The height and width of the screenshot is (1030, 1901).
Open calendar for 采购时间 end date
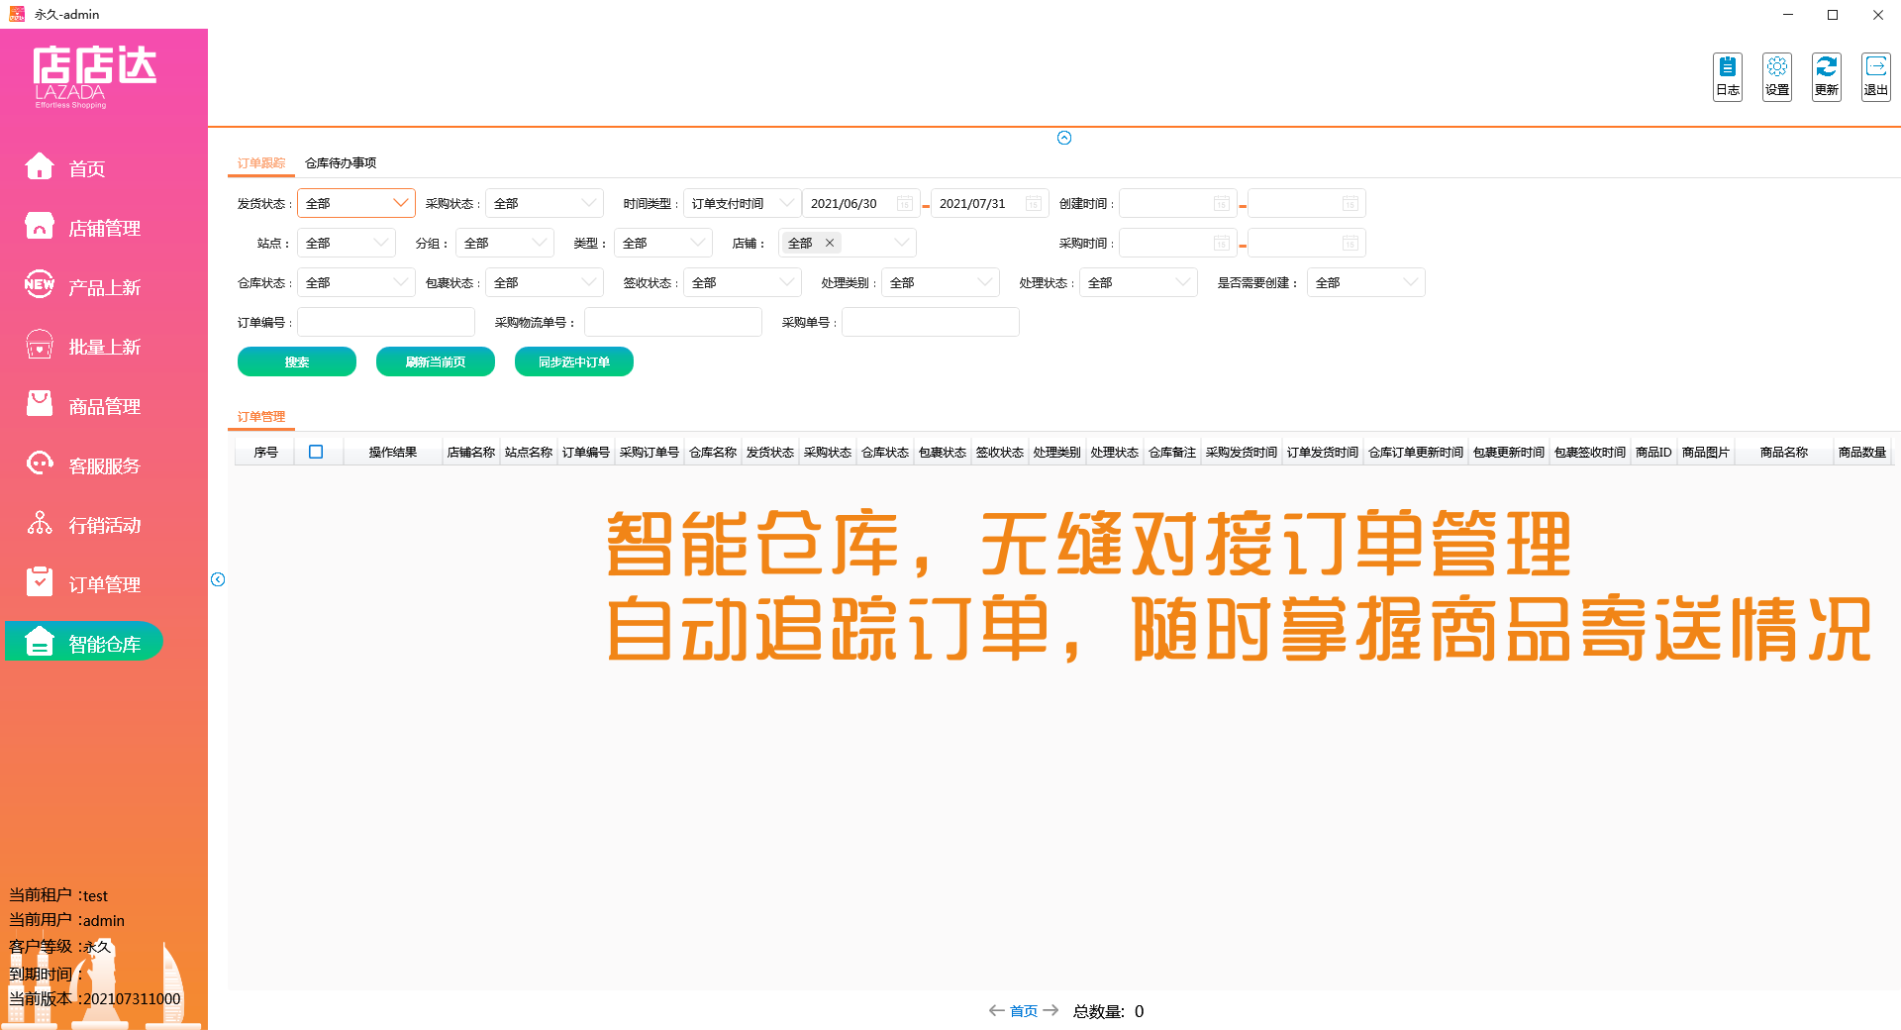(1351, 243)
